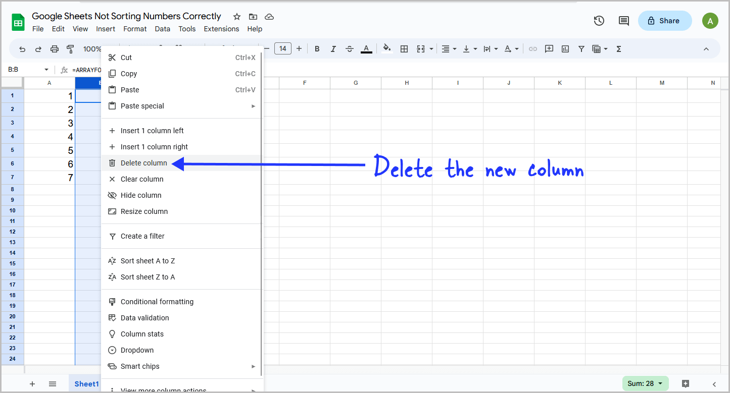730x393 pixels.
Task: Open the Format menu
Action: tap(135, 29)
